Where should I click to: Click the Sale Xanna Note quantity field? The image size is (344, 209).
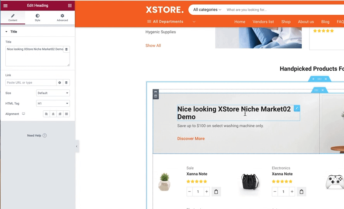pos(198,192)
